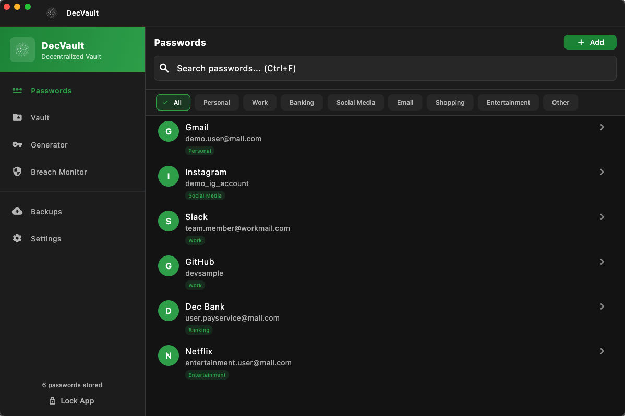The width and height of the screenshot is (625, 416).
Task: Click the search magnifying glass icon
Action: coord(164,68)
